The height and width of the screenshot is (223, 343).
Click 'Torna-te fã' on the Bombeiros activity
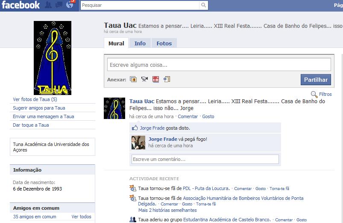(x=206, y=204)
